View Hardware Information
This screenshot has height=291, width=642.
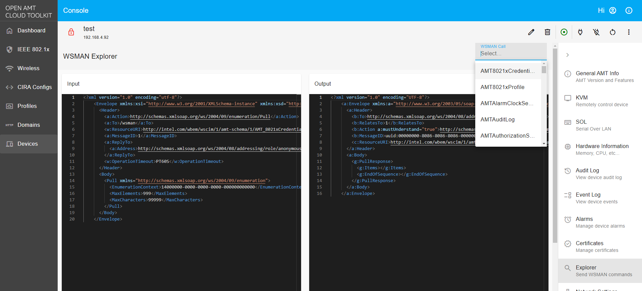pos(600,149)
